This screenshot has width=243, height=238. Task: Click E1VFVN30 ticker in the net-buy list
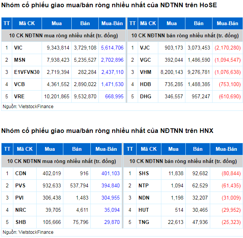point(27,72)
